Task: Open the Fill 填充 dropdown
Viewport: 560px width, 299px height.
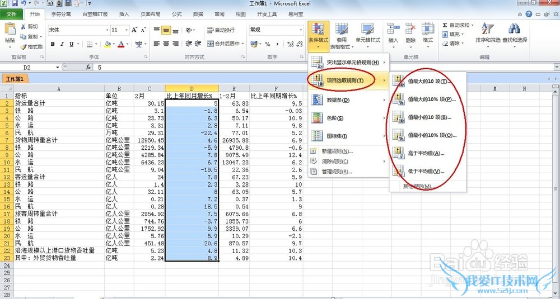Action: 453,34
